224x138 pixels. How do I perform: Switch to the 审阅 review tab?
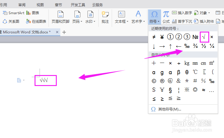pos(22,5)
